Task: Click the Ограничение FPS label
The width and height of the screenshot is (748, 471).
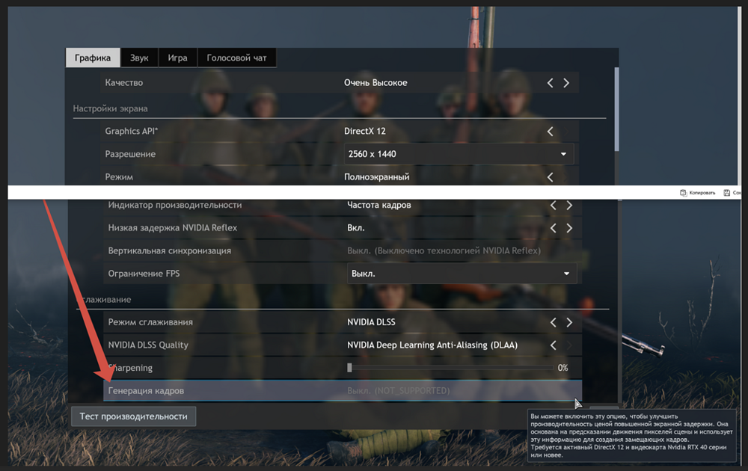Action: click(x=144, y=274)
